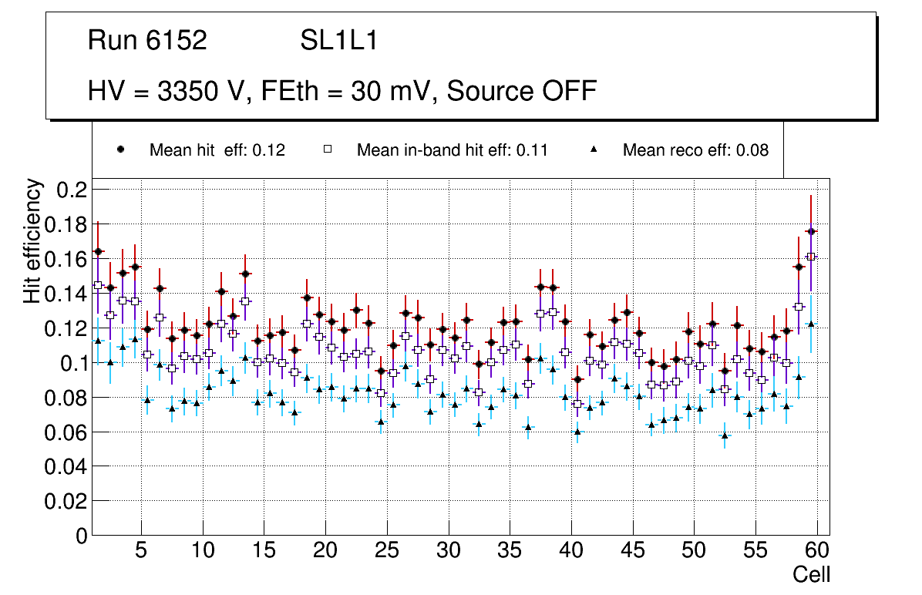Click the 'Run 6152' title text
922x595 pixels.
(x=148, y=41)
